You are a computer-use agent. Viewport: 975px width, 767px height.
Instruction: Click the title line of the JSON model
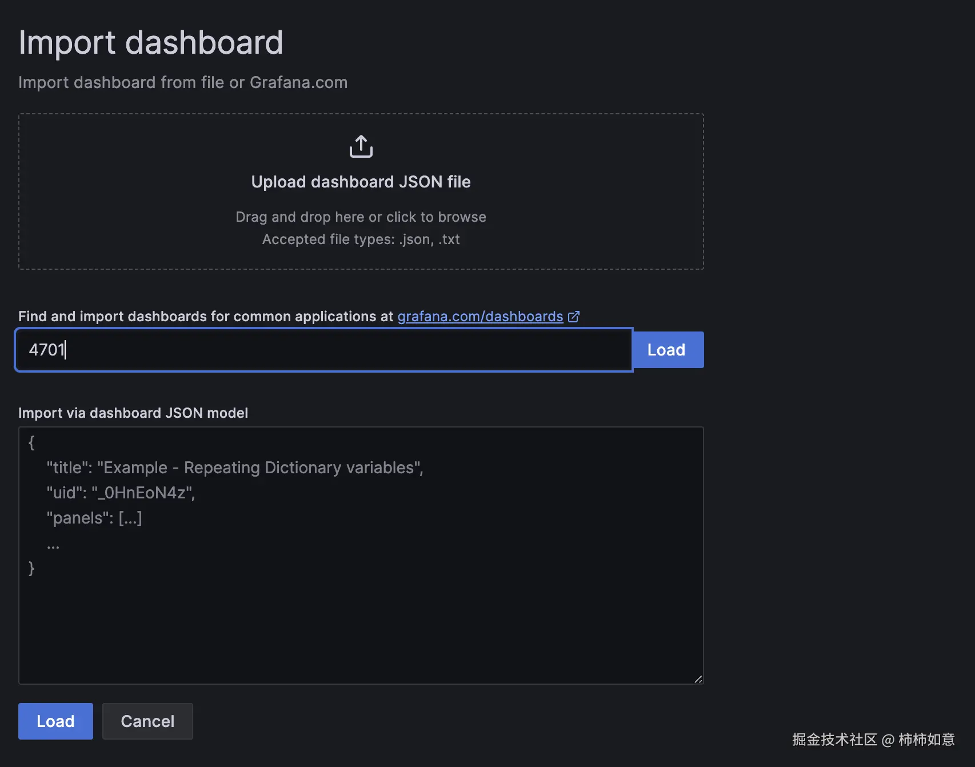tap(234, 468)
